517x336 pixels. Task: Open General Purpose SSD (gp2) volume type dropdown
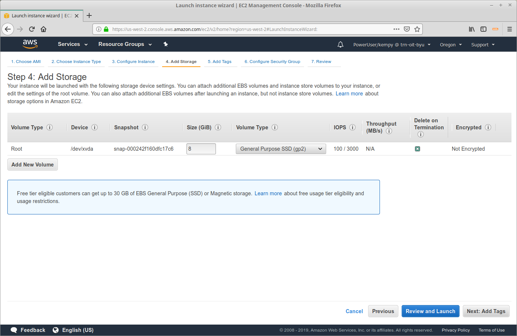click(x=281, y=149)
